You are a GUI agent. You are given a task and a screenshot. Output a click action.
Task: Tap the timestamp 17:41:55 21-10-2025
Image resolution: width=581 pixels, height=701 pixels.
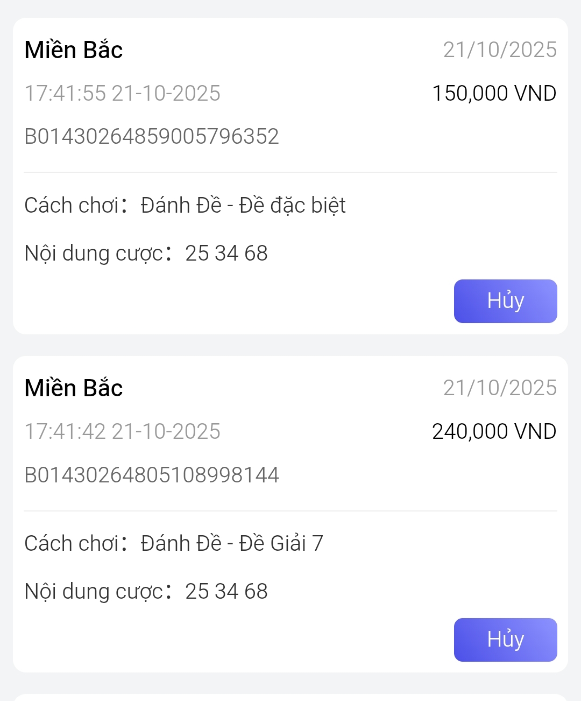coord(123,93)
